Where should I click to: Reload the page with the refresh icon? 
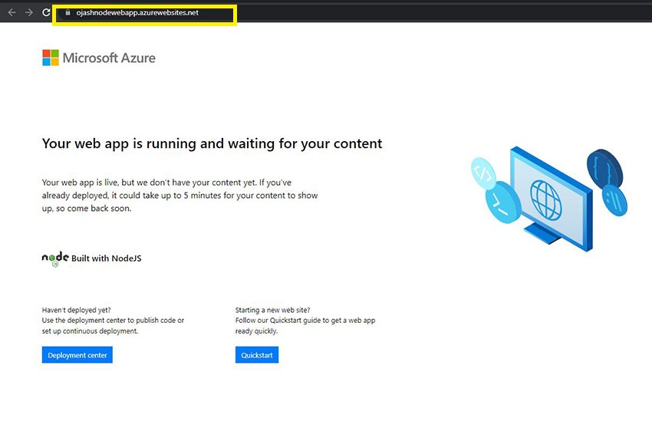[x=46, y=12]
